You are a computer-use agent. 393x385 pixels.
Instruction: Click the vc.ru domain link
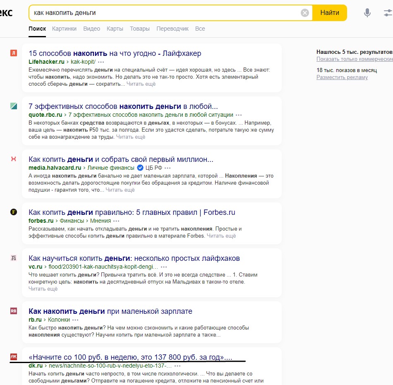[35, 267]
